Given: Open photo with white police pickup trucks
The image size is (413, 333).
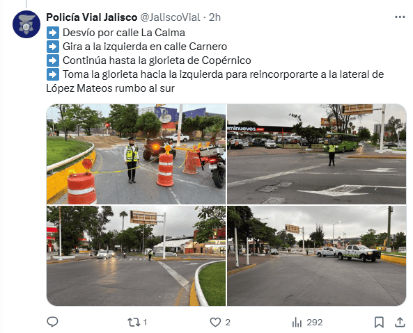Looking at the screenshot, I should pos(317,256).
